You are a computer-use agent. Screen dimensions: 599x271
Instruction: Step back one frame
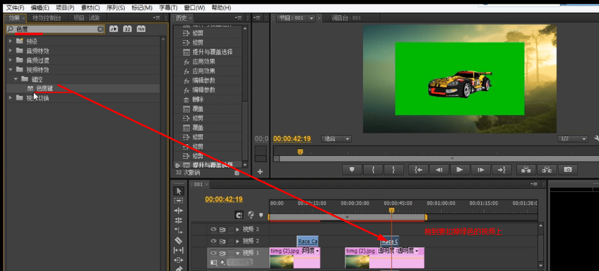[439, 170]
